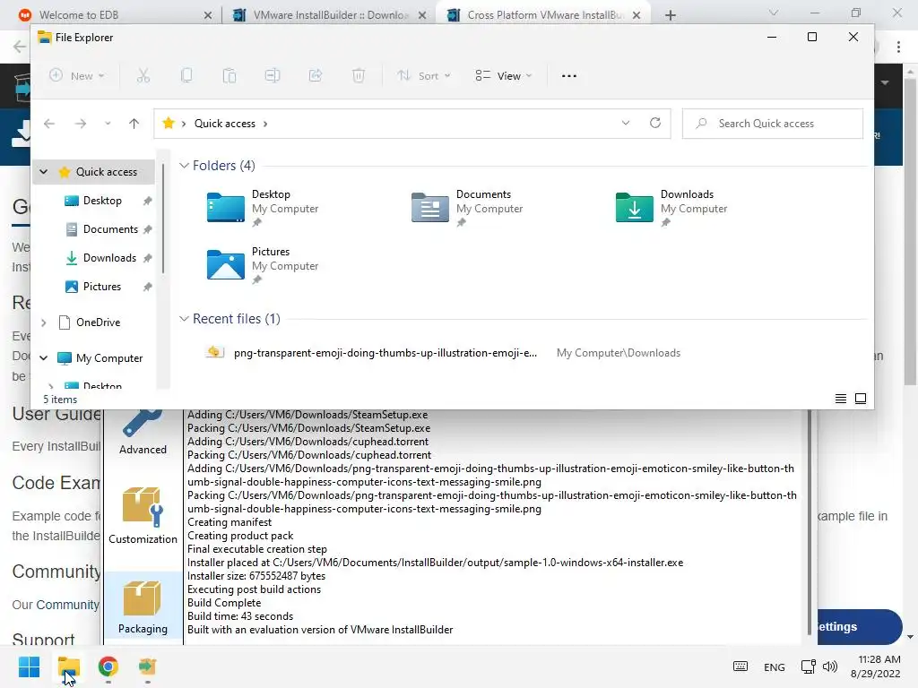This screenshot has height=688, width=918.
Task: Click the 'Build Complete' line in the log
Action: pos(224,603)
